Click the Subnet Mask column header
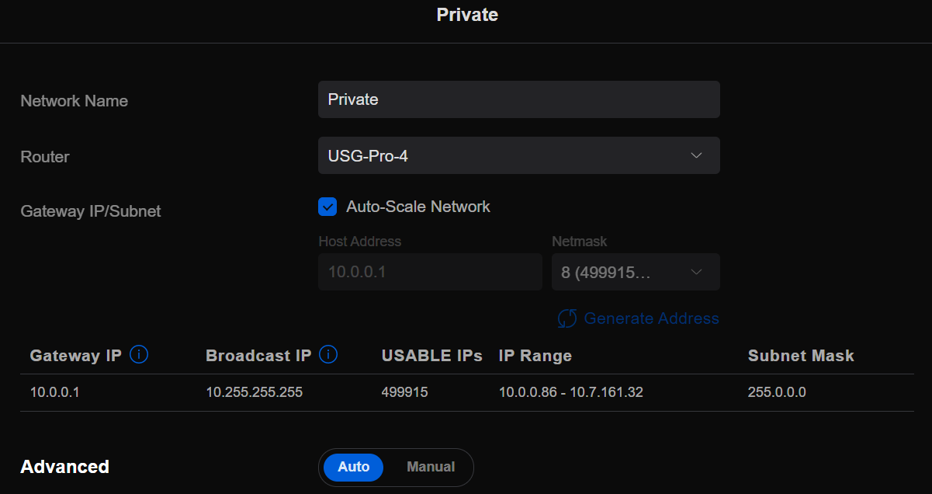This screenshot has width=932, height=494. [800, 356]
